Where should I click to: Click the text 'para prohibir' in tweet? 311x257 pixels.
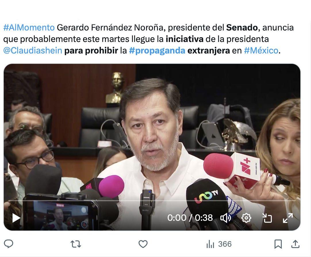coord(91,51)
